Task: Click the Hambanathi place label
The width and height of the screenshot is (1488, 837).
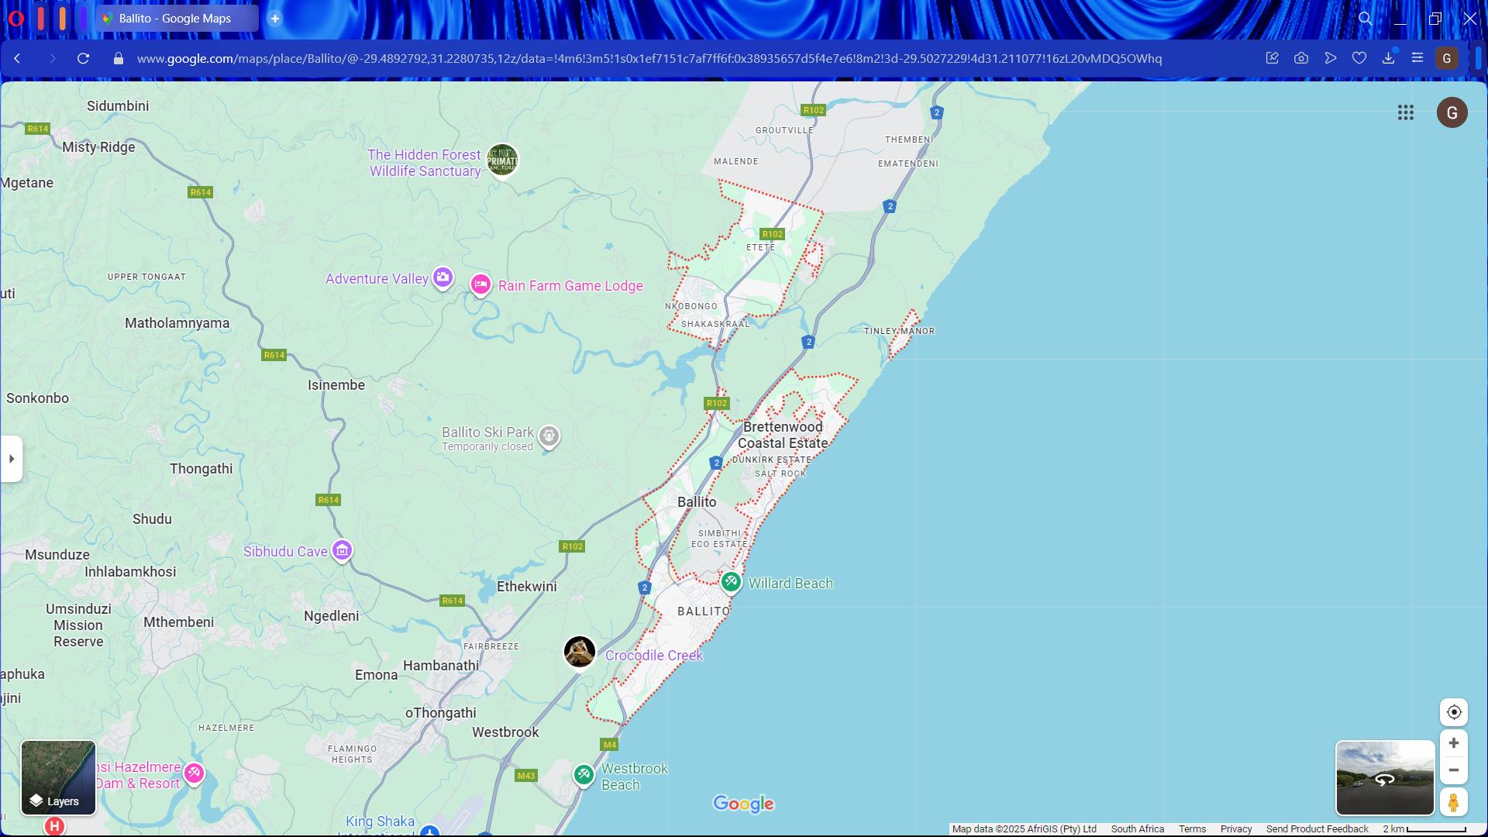Action: 441,666
